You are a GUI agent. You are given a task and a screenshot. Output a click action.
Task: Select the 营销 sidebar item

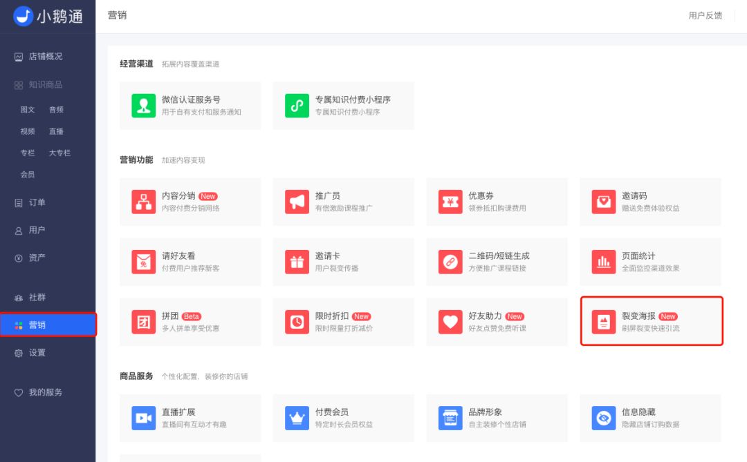(48, 325)
